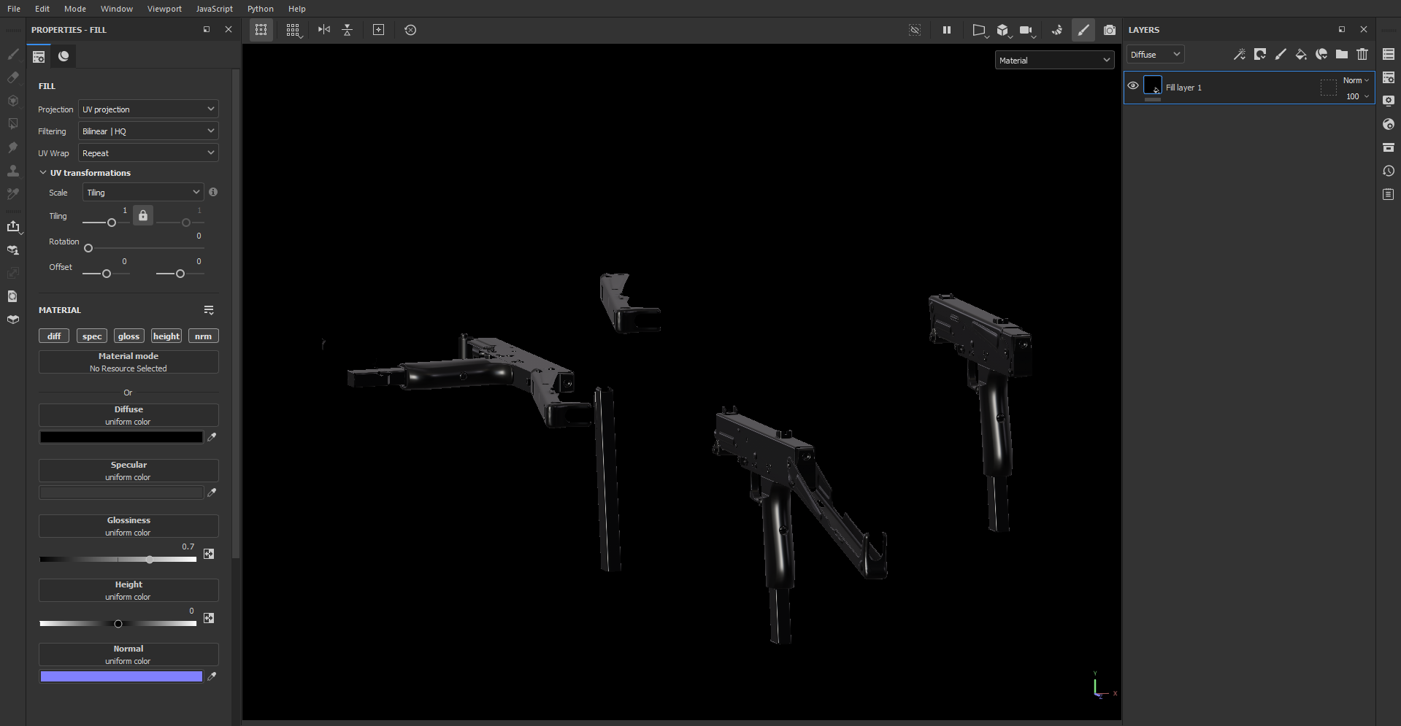This screenshot has height=726, width=1401.
Task: Open the Python menu
Action: [x=261, y=9]
